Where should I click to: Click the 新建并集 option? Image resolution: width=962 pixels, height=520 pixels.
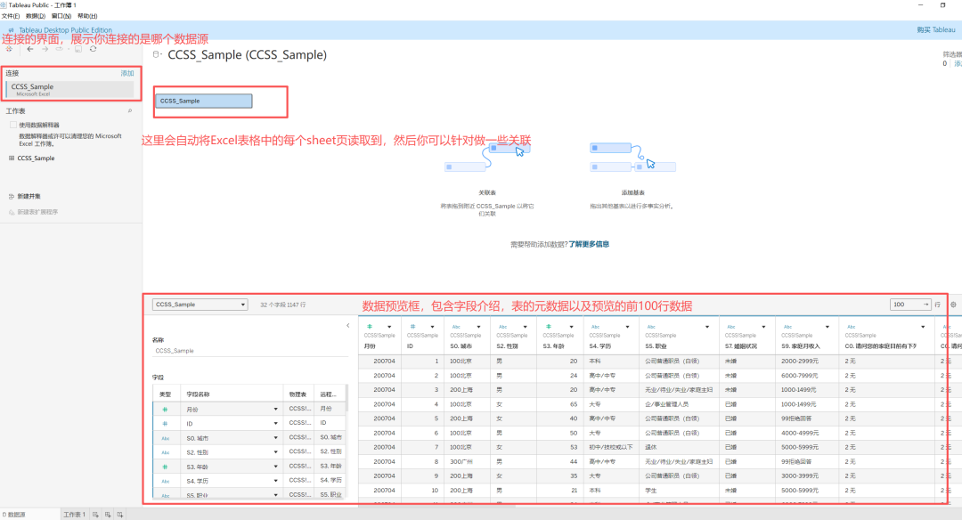(29, 196)
